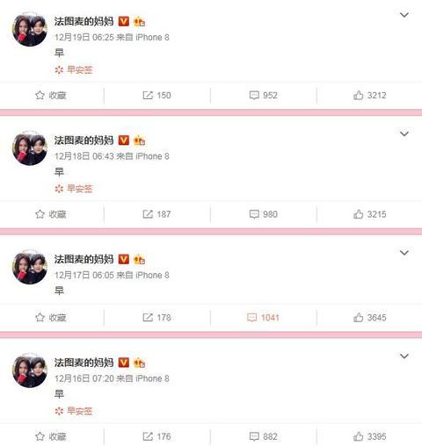
Task: Favorite the December 17 post using the star
Action: [x=50, y=318]
